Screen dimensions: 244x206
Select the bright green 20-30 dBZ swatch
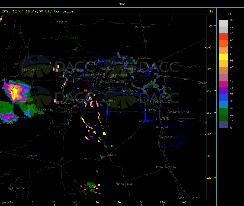coord(223,111)
